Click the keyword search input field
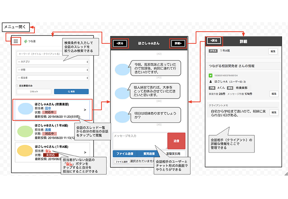Screen dimensions: 288x199 click(x=53, y=54)
